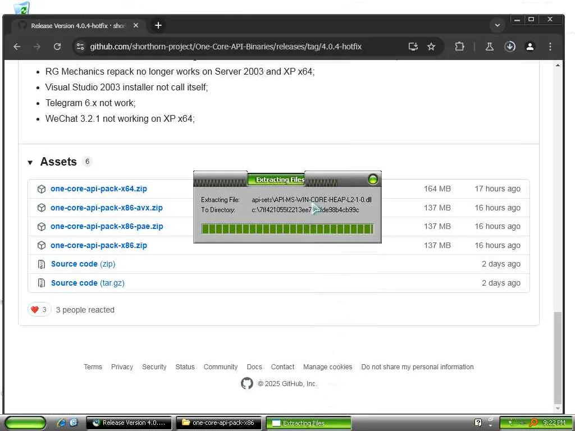575x431 pixels.
Task: Open Chrome Labs flask icon
Action: [x=490, y=47]
